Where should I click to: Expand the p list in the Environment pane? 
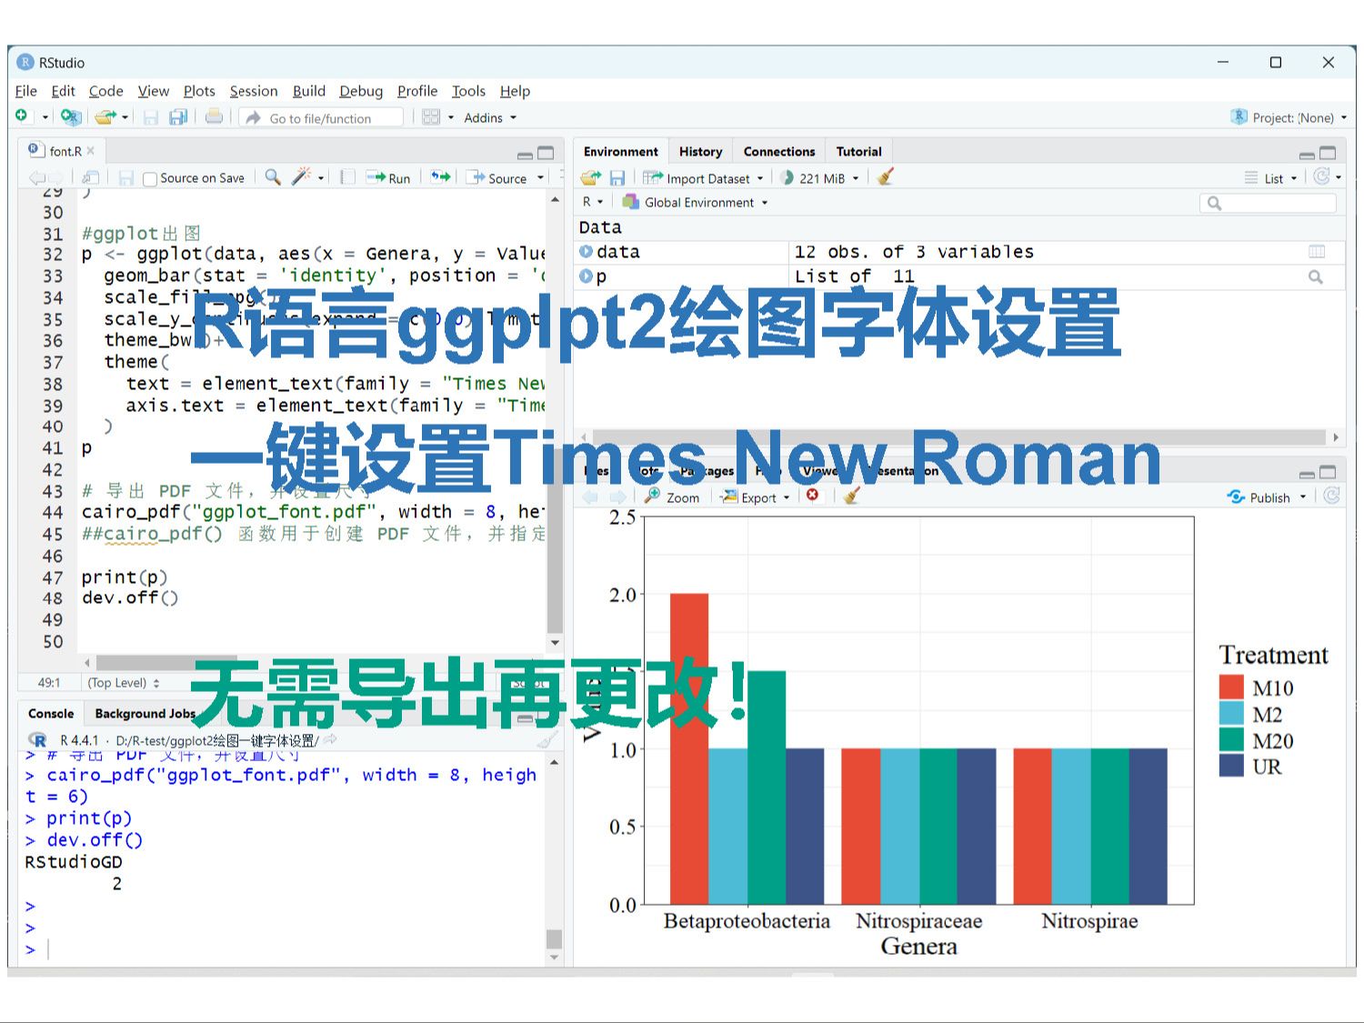[587, 276]
